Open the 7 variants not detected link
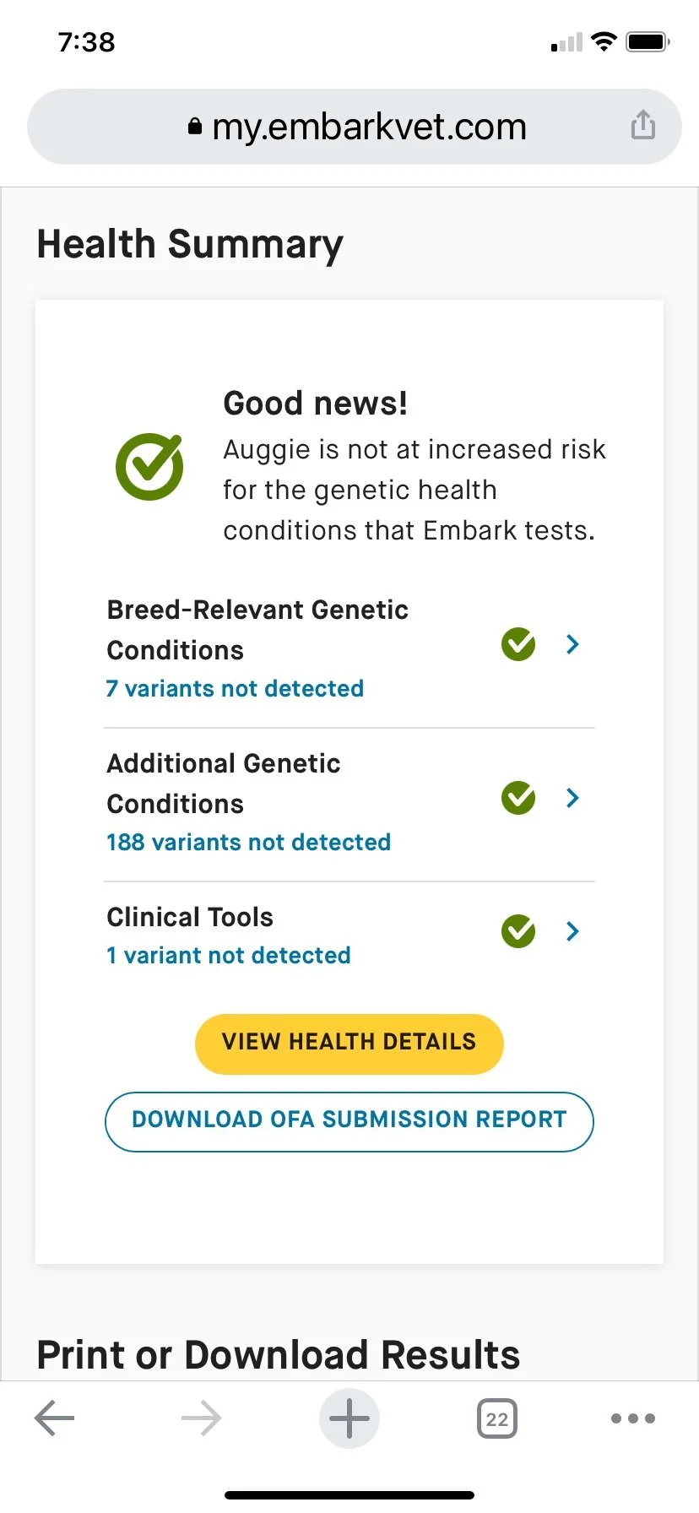Viewport: 699px width, 1513px height. [x=235, y=688]
